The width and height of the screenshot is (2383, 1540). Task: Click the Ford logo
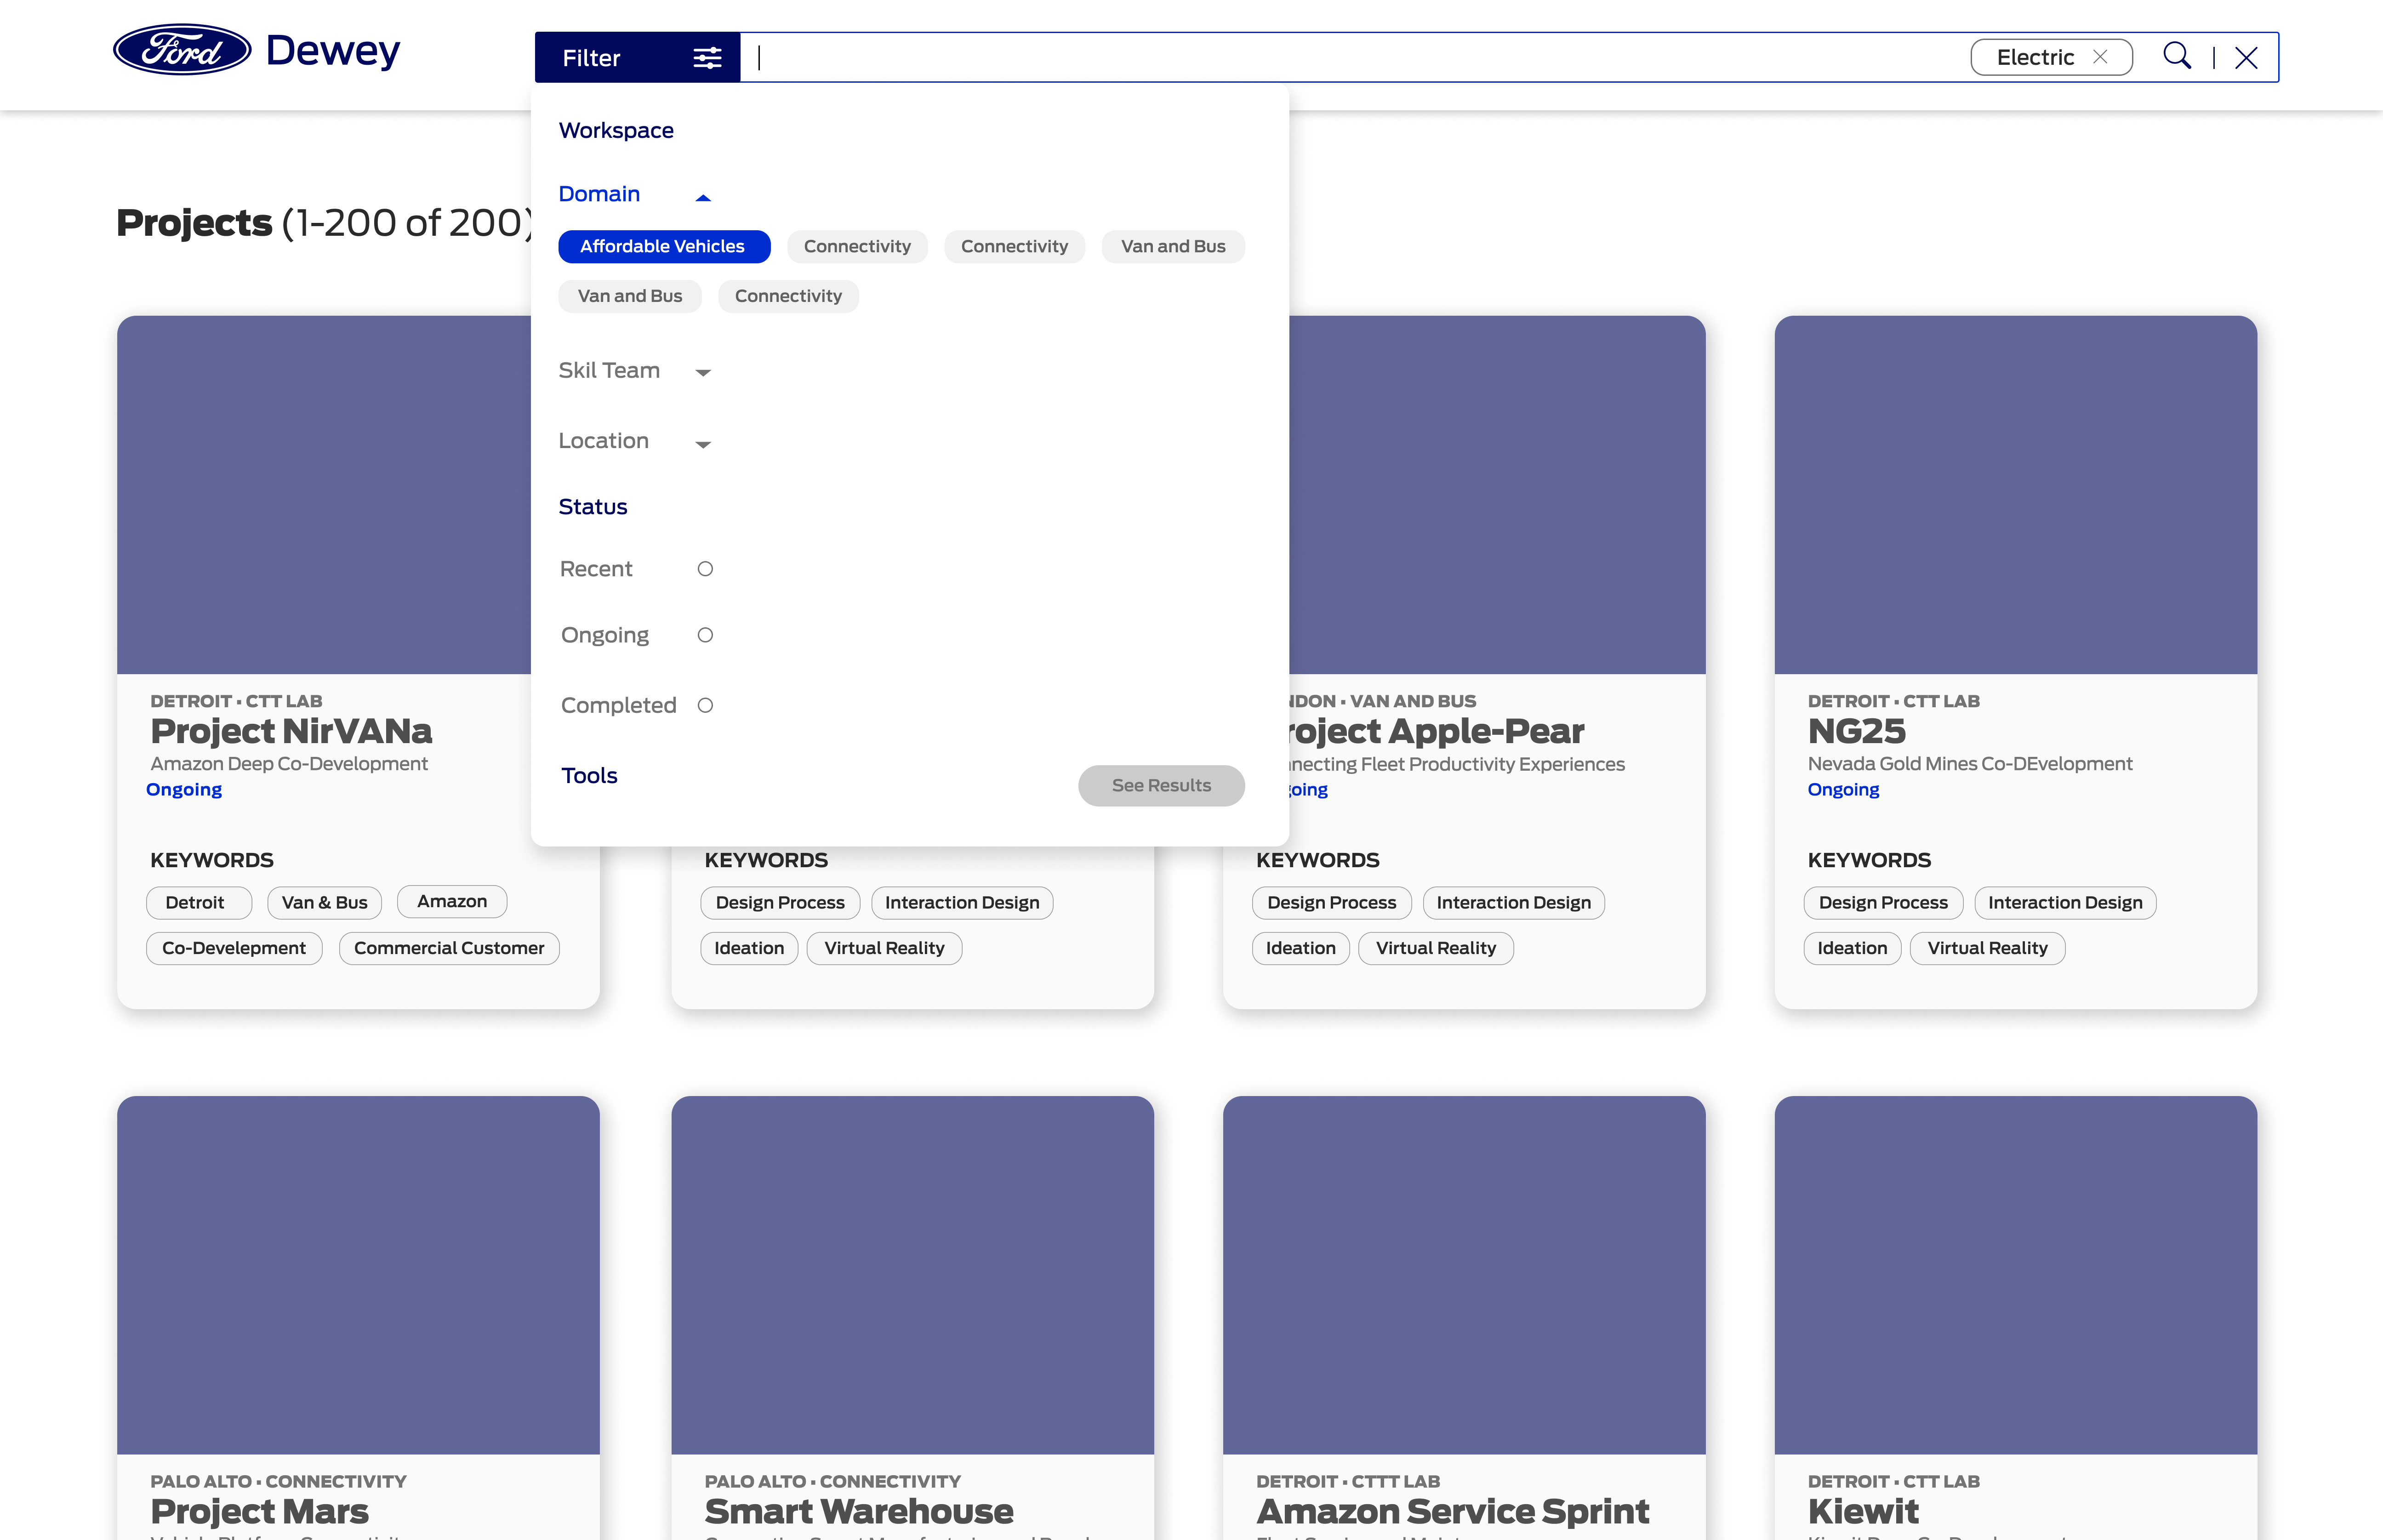(182, 50)
